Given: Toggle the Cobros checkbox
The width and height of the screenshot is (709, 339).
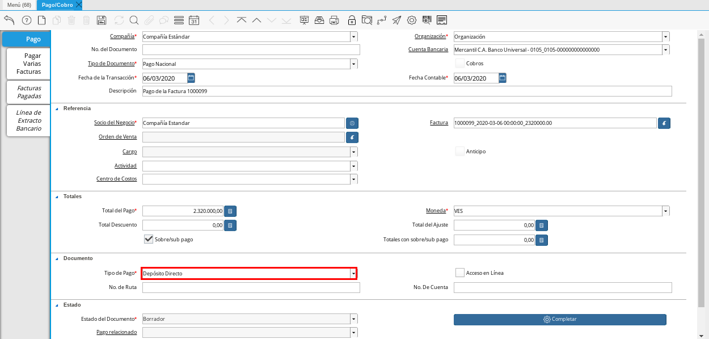Looking at the screenshot, I should (460, 63).
